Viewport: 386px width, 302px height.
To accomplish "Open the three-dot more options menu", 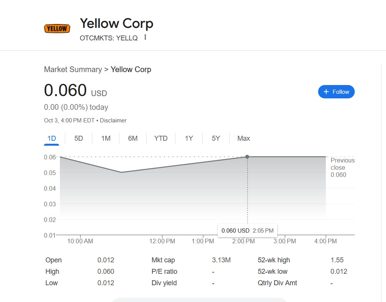I will pyautogui.click(x=145, y=37).
